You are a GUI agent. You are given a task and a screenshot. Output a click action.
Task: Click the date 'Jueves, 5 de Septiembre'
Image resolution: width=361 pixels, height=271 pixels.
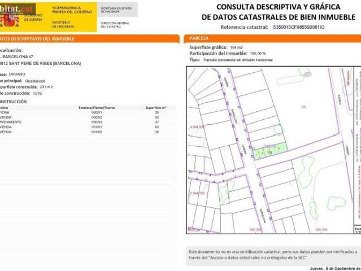pos(333,269)
